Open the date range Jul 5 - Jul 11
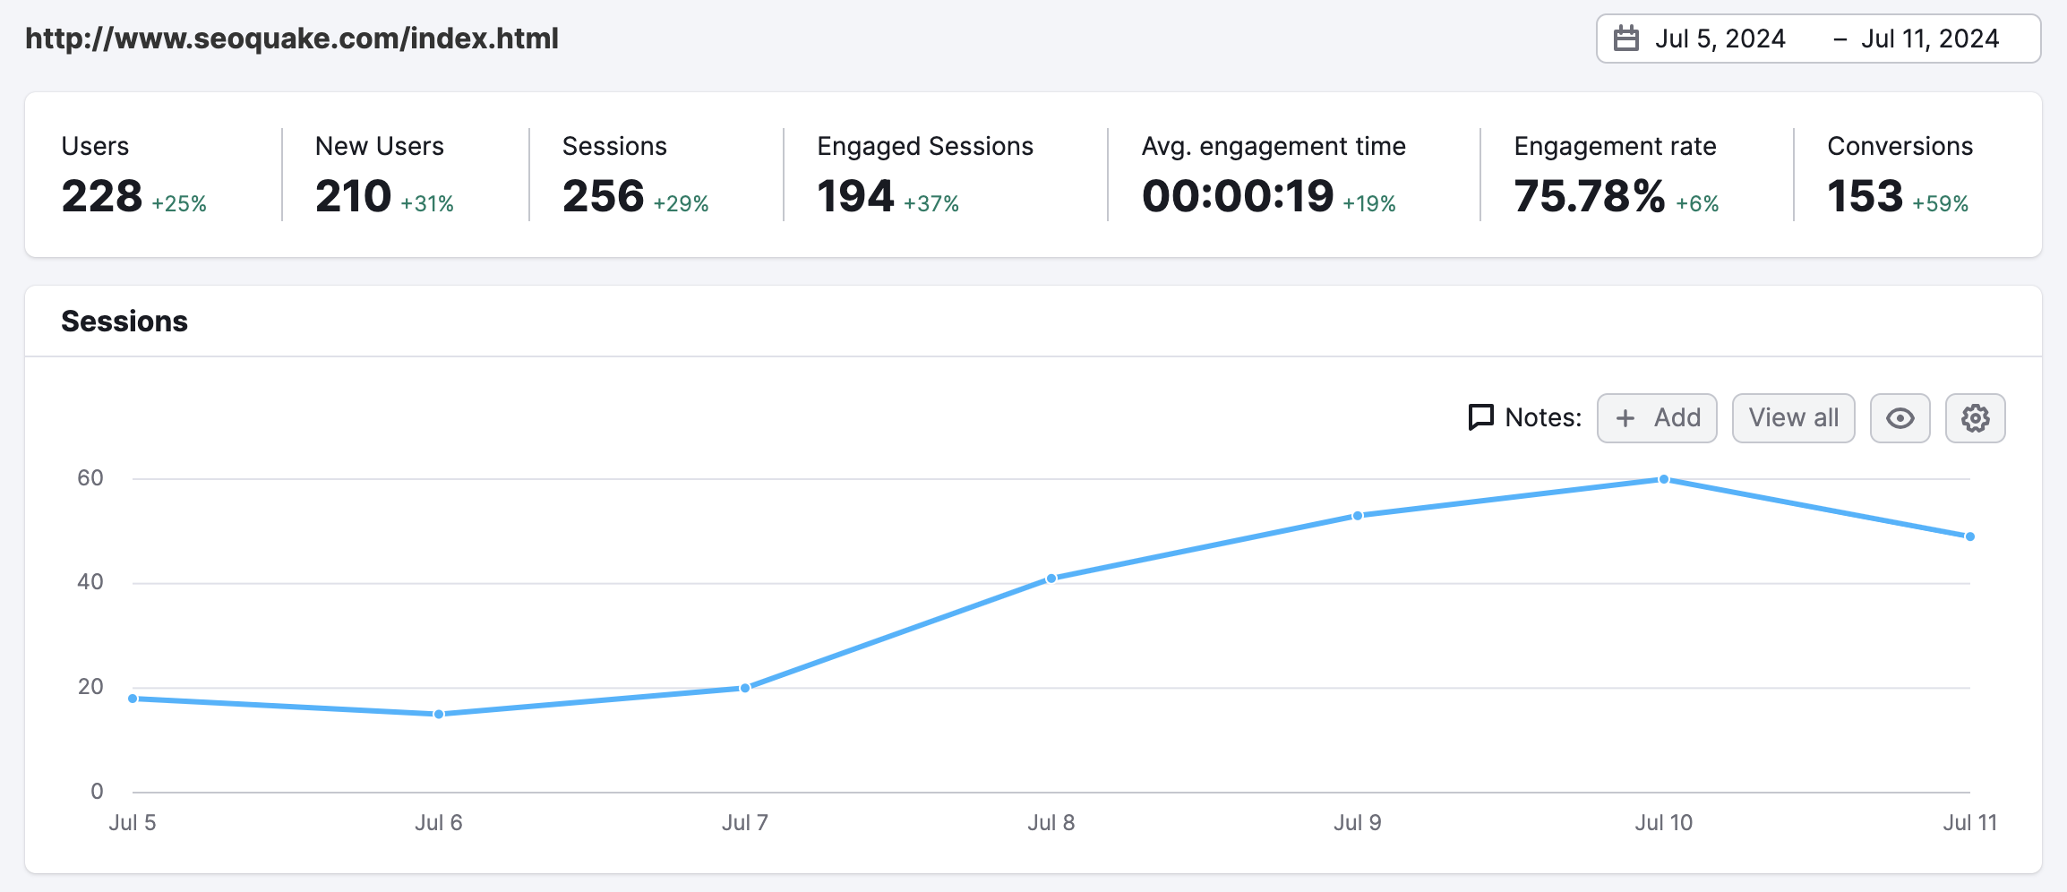The height and width of the screenshot is (892, 2067). (x=1818, y=38)
